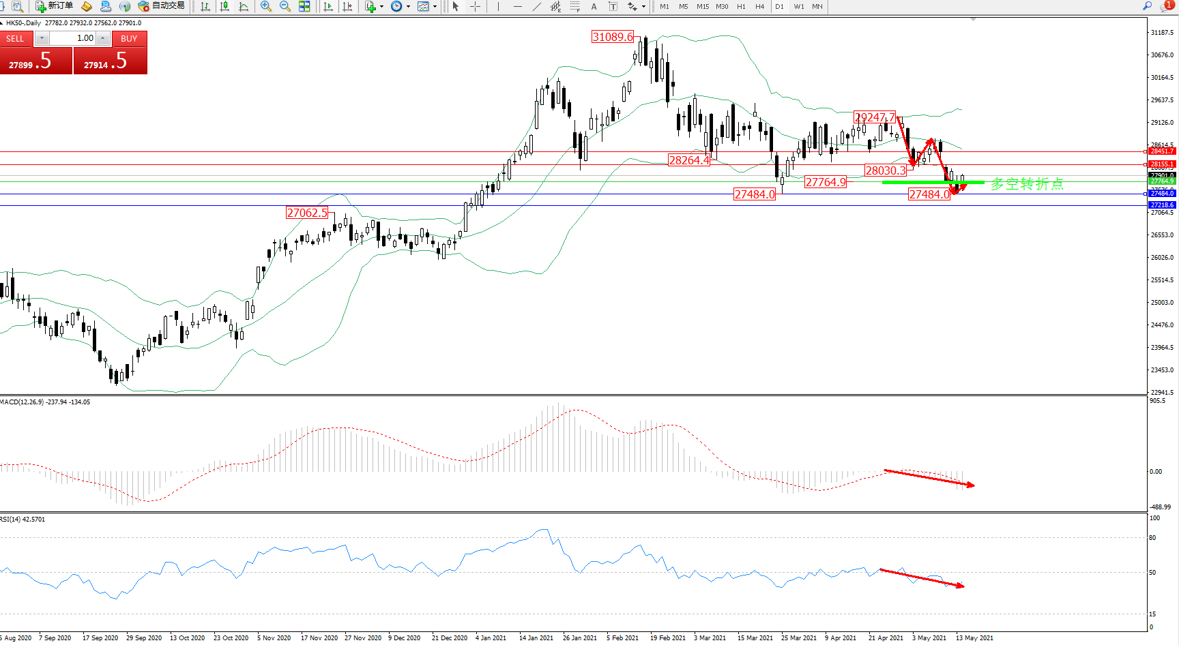The width and height of the screenshot is (1179, 645).
Task: Switch chart to line chart mode
Action: pos(244,6)
